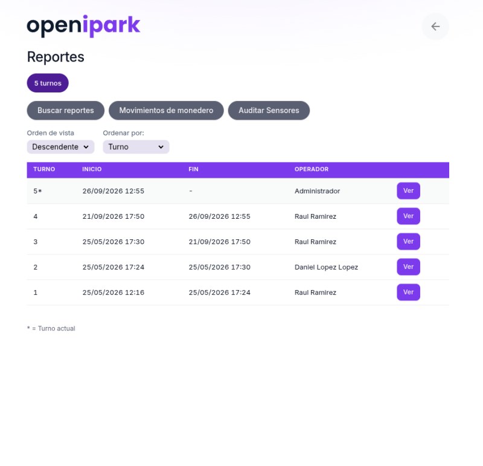The width and height of the screenshot is (483, 466).
Task: Click Ver for turno 4
Action: (x=408, y=216)
